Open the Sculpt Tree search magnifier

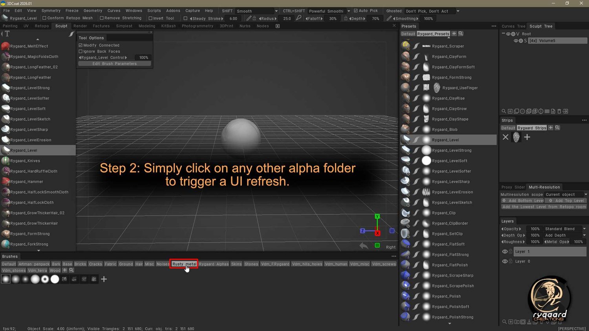[x=504, y=112]
